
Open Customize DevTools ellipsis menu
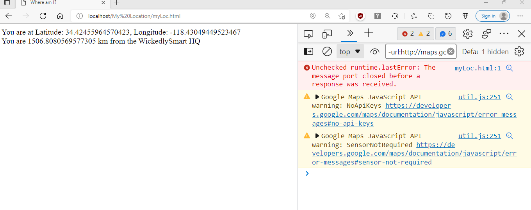click(504, 34)
